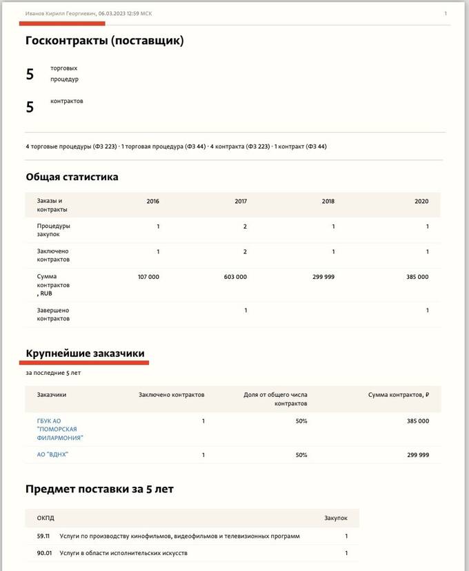The height and width of the screenshot is (571, 469).
Task: Click the 385 000 sum for Поморская филармония
Action: coord(418,421)
